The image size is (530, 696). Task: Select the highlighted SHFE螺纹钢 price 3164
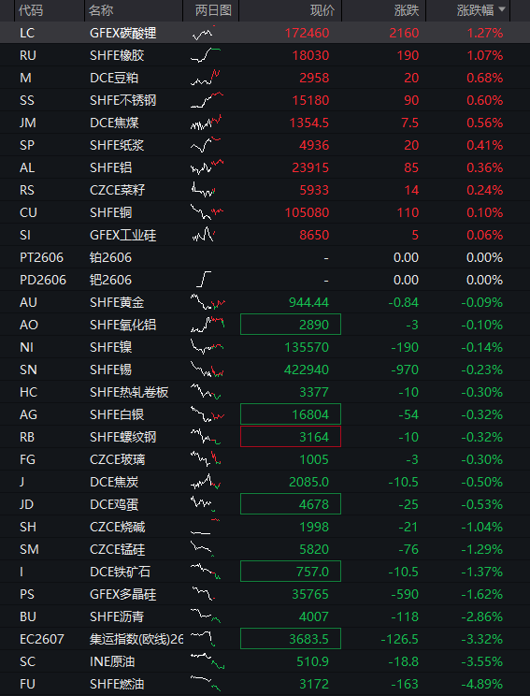click(291, 437)
